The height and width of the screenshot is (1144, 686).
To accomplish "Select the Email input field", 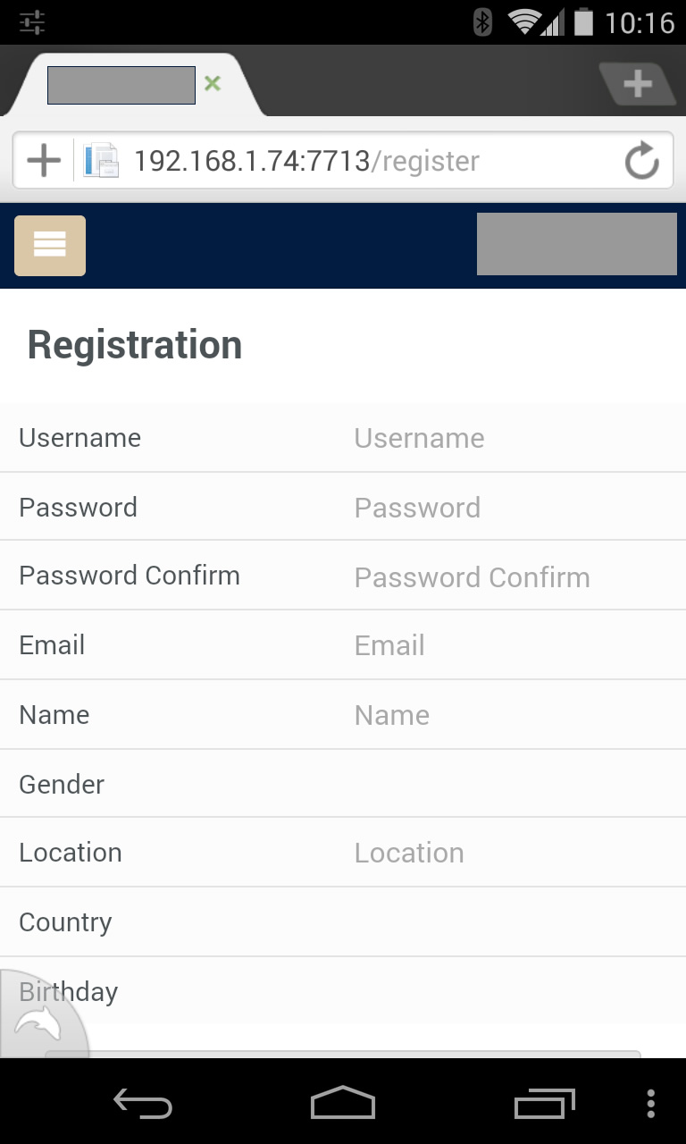I will pos(509,645).
